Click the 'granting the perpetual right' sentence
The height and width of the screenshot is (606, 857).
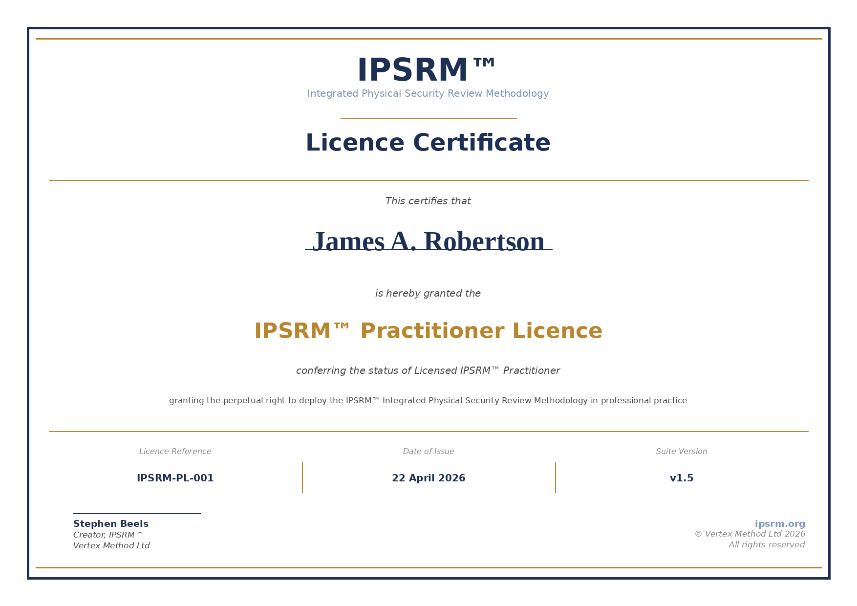click(428, 401)
